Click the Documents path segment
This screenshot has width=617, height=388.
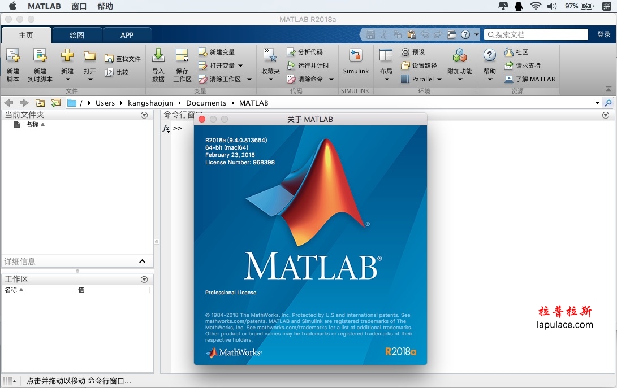(206, 103)
